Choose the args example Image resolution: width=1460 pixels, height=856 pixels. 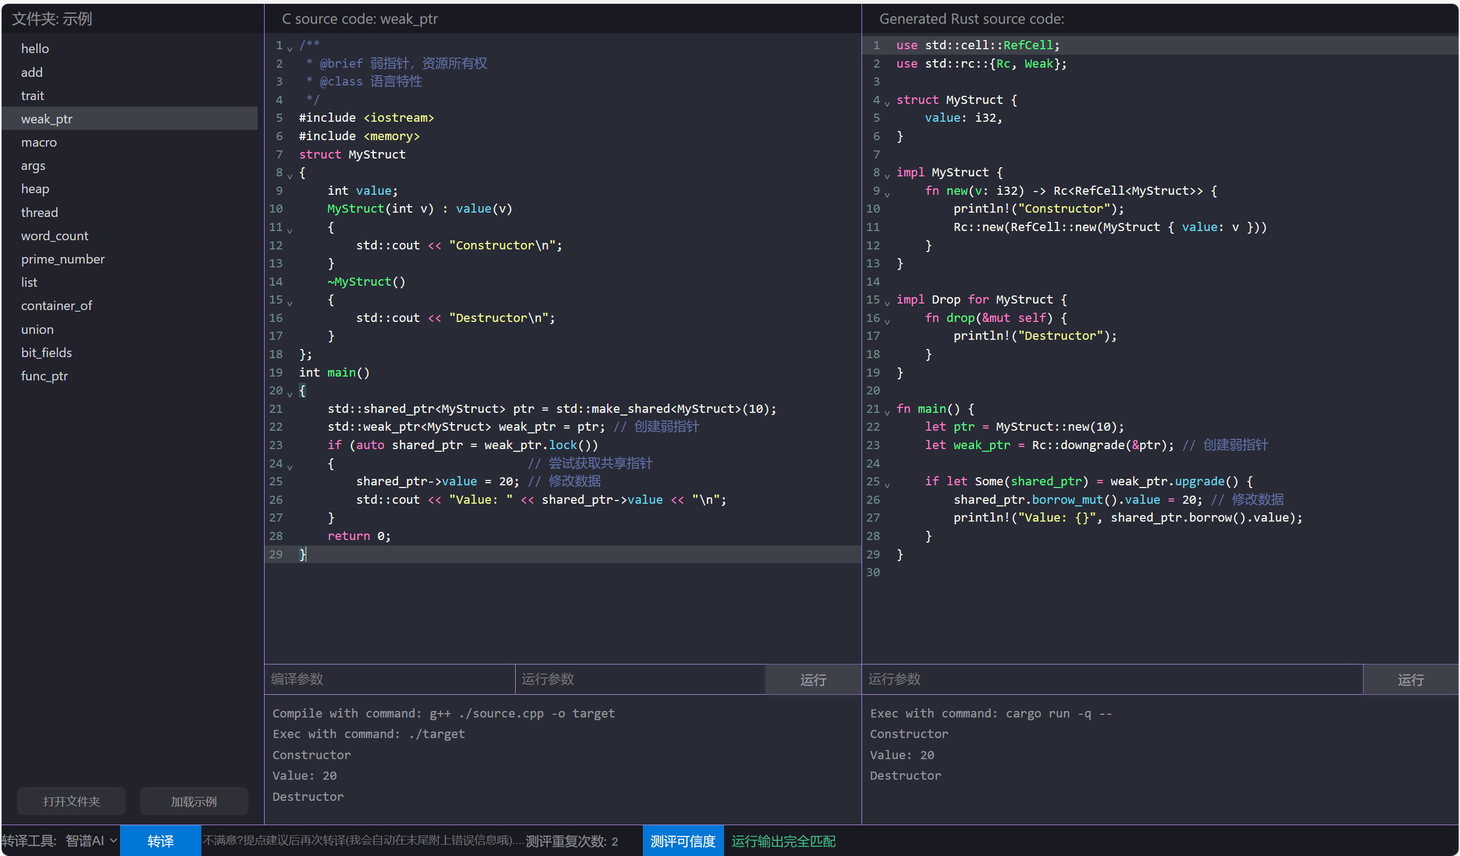tap(130, 166)
